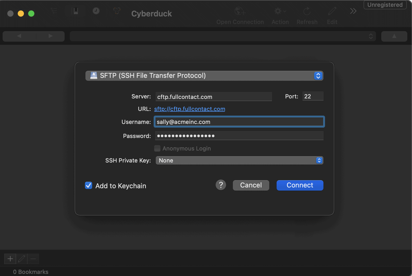Click the Unregistered badge
Screen dimensions: 412x276
(x=385, y=5)
